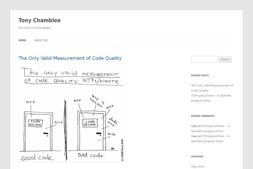Screen dimensions: 253x169
Task: Go to the HOME menu item
Action: click(x=22, y=40)
